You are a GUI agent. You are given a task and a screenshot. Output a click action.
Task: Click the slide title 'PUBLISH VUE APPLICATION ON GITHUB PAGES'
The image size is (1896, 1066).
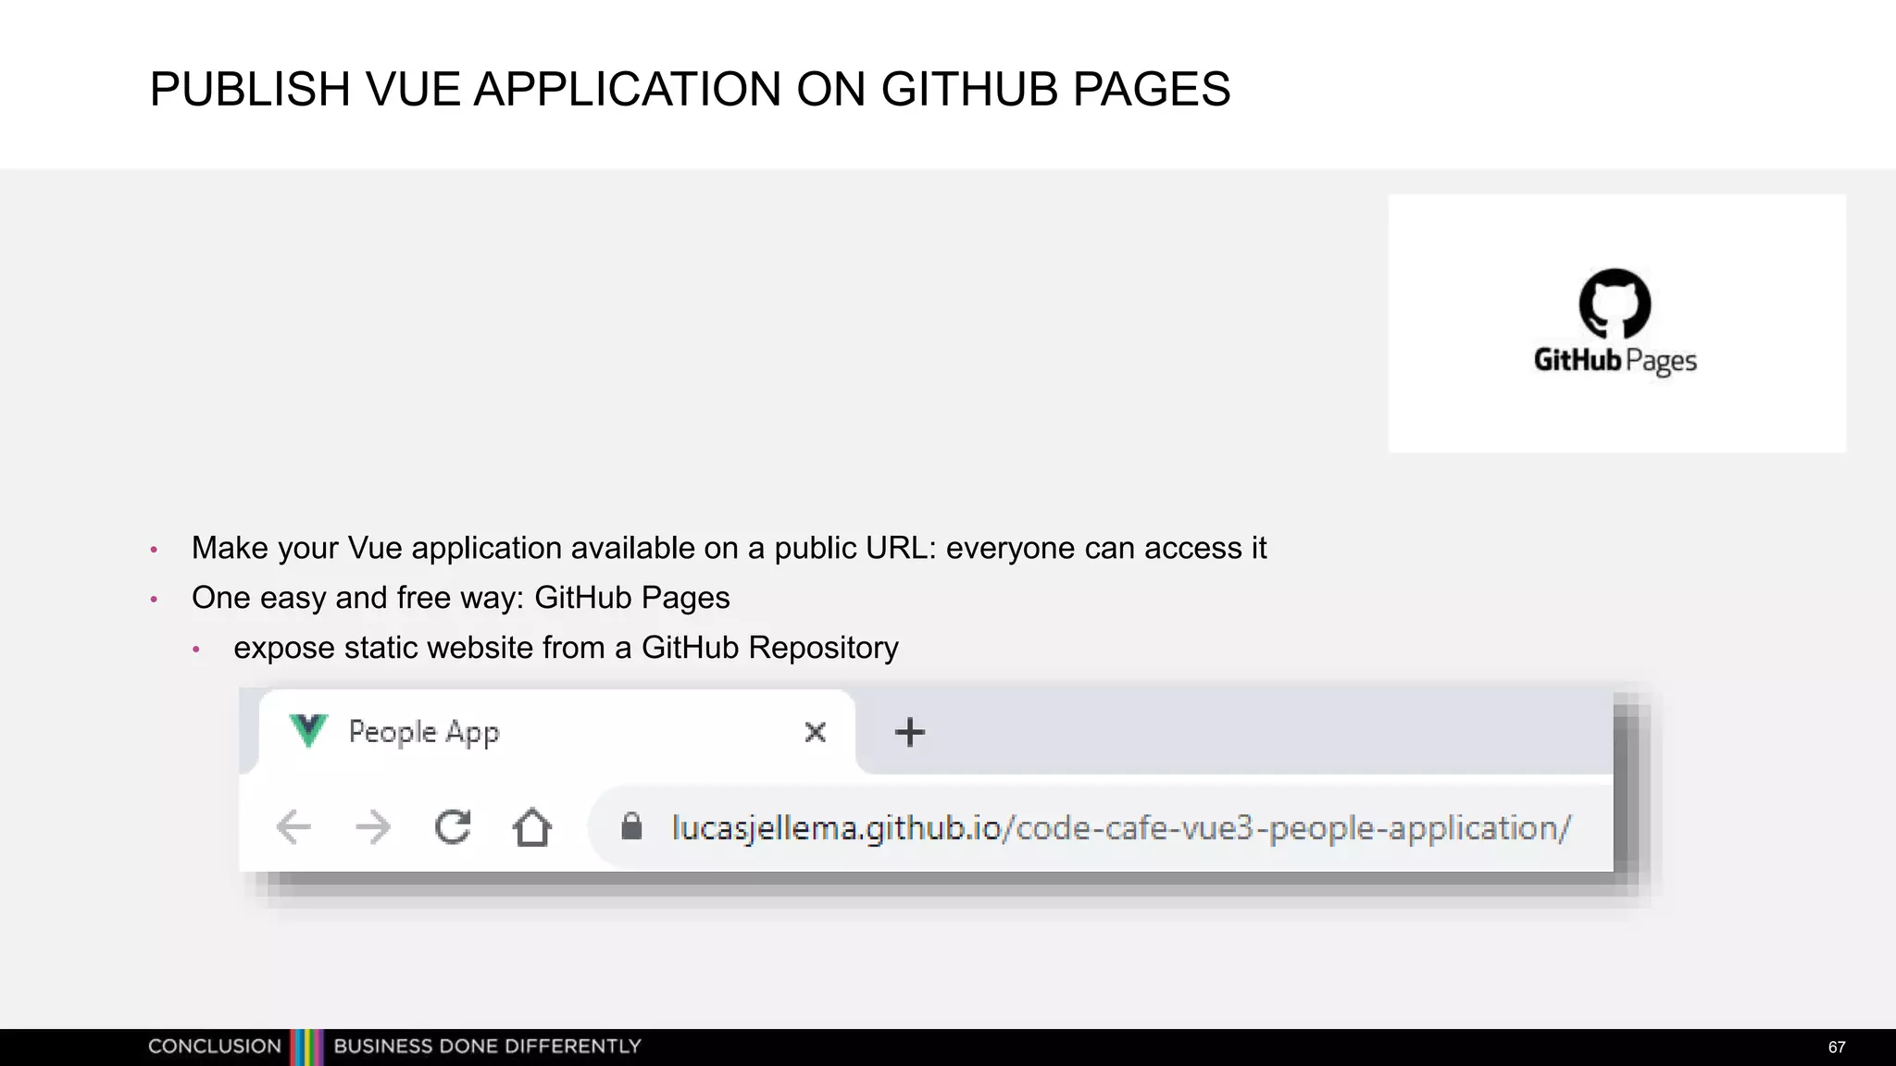(690, 90)
